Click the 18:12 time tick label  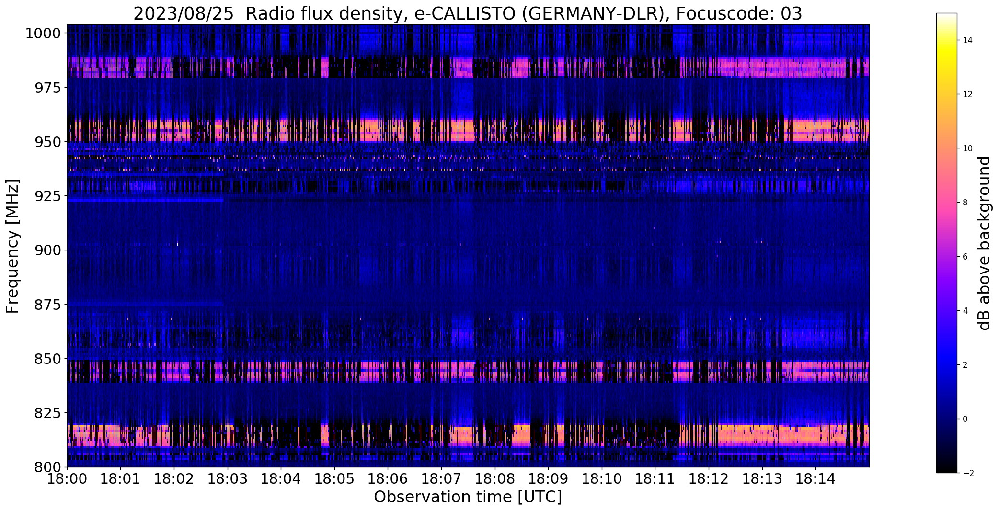tap(709, 479)
